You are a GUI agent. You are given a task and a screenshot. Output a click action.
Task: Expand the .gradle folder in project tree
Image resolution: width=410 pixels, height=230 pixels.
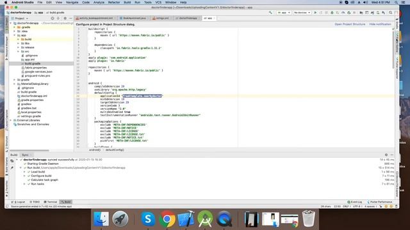click(15, 27)
